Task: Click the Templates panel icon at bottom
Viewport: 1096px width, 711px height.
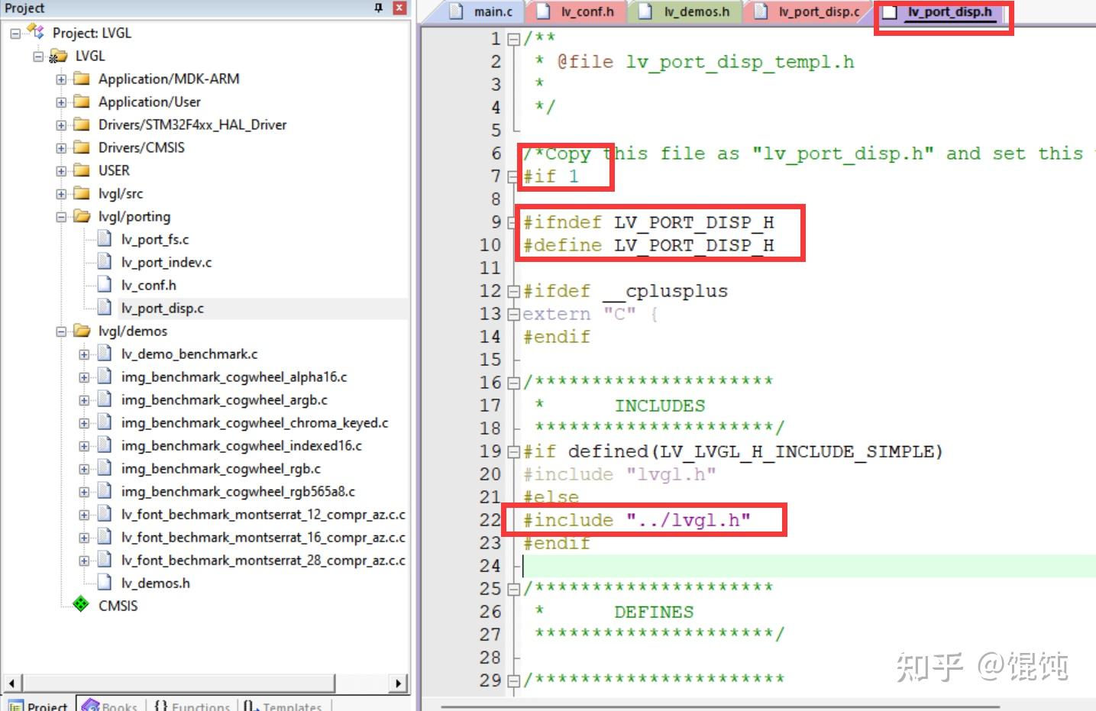Action: (249, 705)
